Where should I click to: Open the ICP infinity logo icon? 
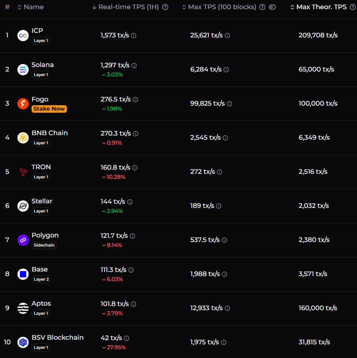click(23, 36)
